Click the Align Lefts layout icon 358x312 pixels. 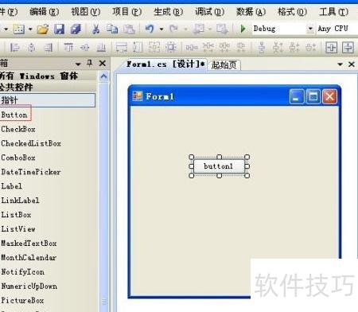click(x=14, y=48)
